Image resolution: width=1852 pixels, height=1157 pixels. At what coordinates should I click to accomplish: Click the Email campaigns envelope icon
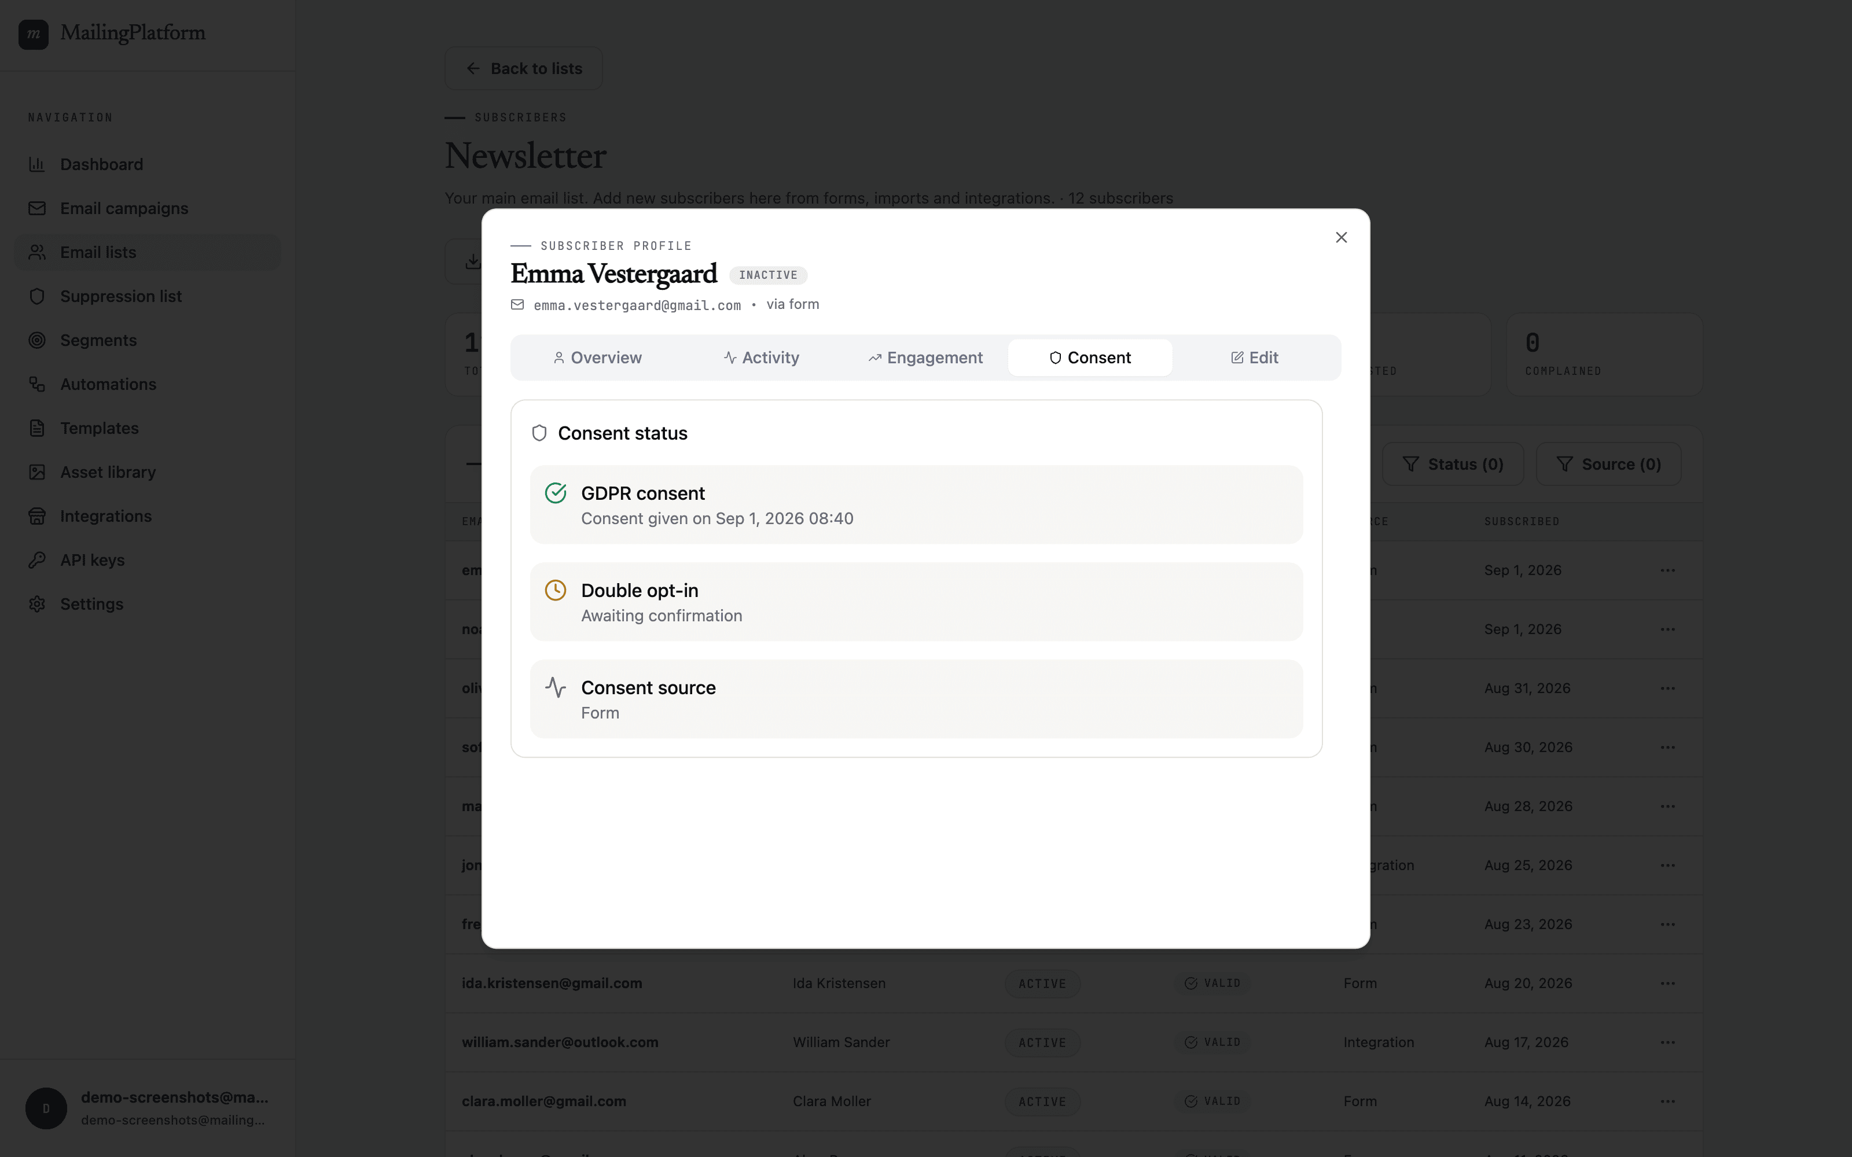(x=36, y=208)
